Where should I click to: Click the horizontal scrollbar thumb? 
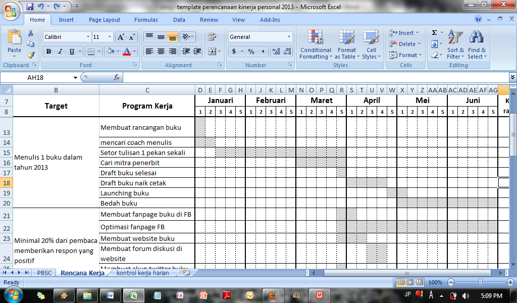point(407,273)
